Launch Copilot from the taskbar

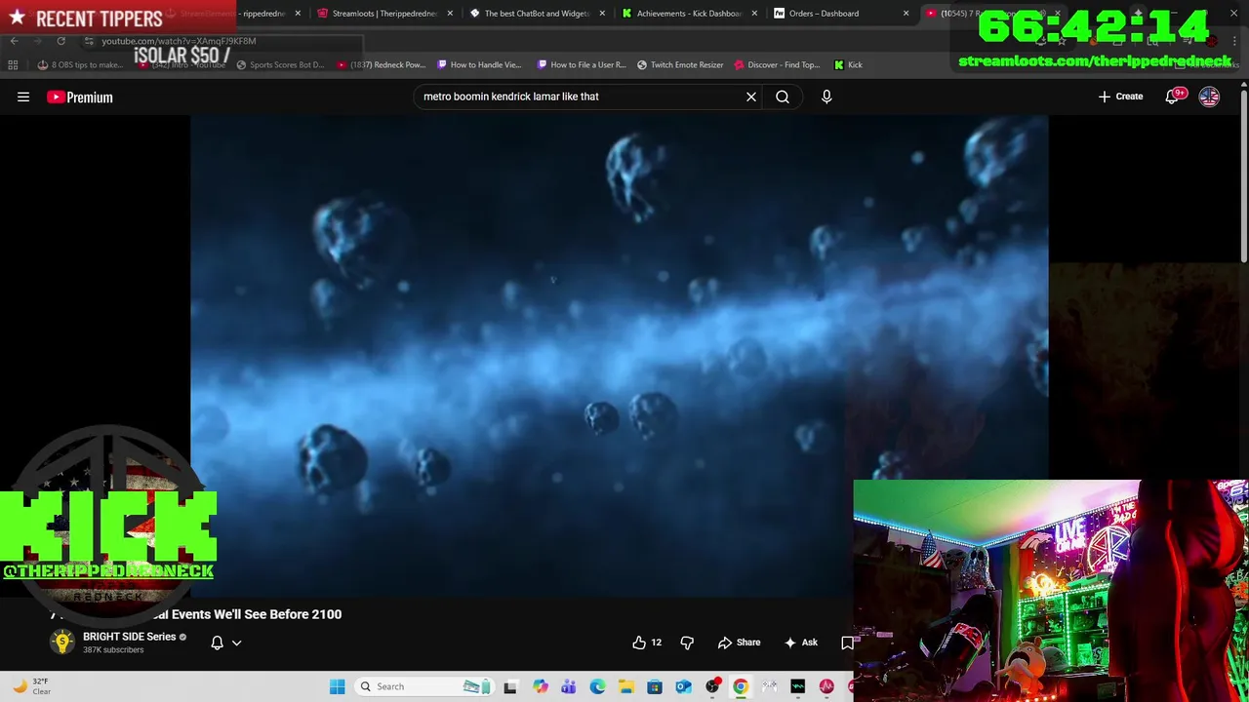pos(541,686)
